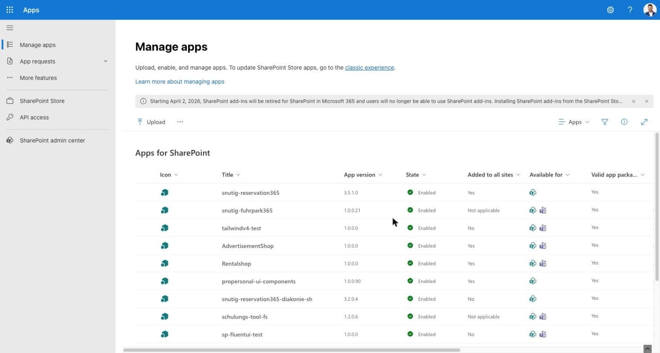This screenshot has height=353, width=660.
Task: Click SharePoint availability icon for propersonal-ui-components
Action: (533, 281)
